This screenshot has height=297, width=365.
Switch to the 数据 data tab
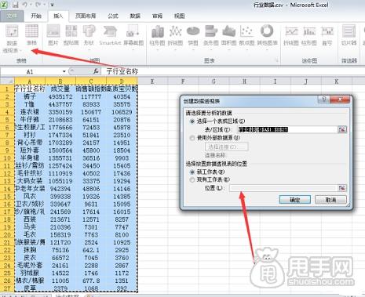[135, 16]
